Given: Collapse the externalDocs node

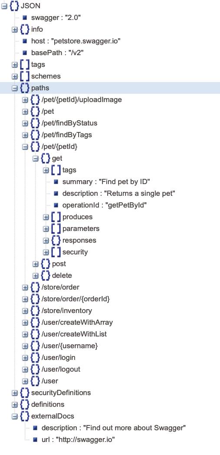Looking at the screenshot, I should [14, 416].
